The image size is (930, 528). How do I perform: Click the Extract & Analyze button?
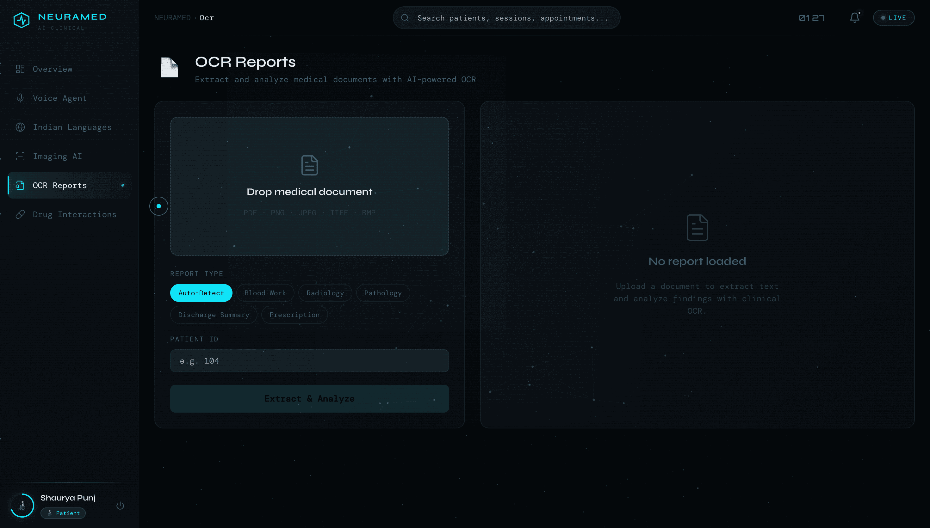pos(309,399)
